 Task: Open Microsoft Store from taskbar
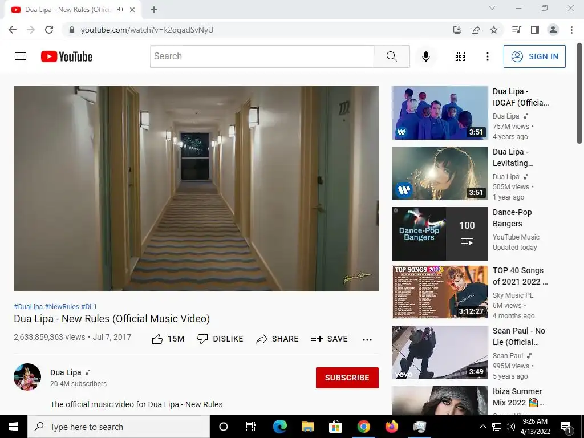tap(335, 427)
